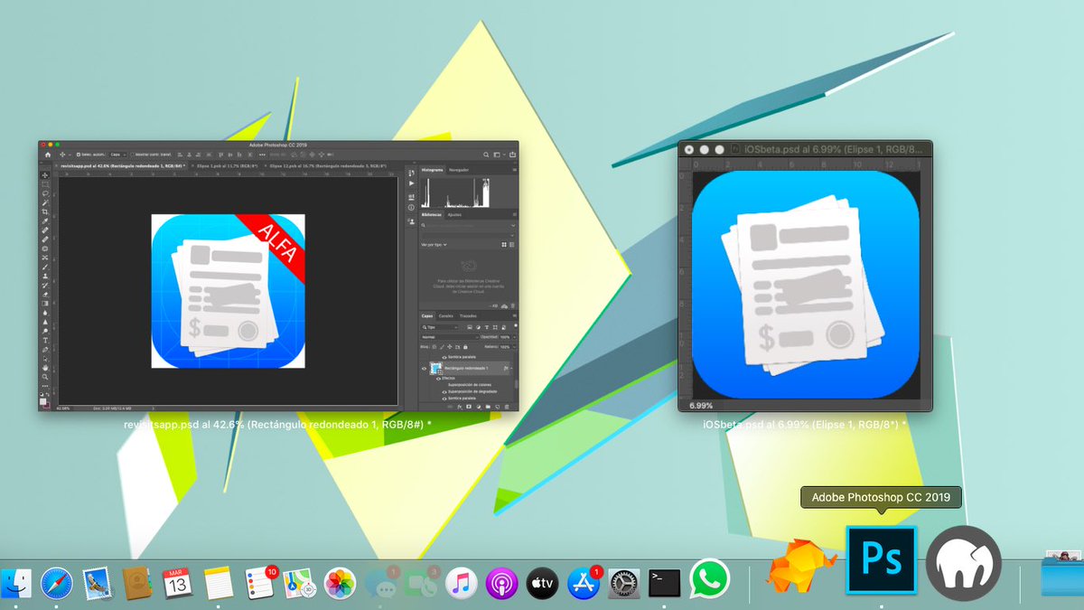Viewport: 1084px width, 610px height.
Task: Select the Gradient tool
Action: pyautogui.click(x=45, y=304)
